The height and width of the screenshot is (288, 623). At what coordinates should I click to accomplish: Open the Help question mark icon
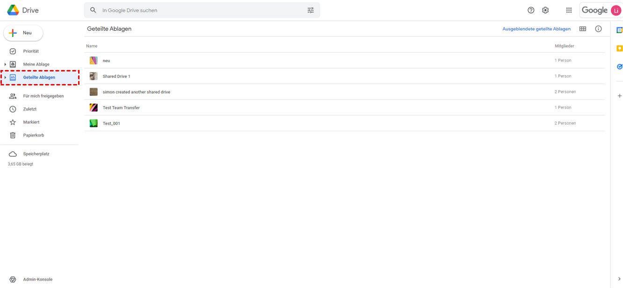tap(531, 10)
